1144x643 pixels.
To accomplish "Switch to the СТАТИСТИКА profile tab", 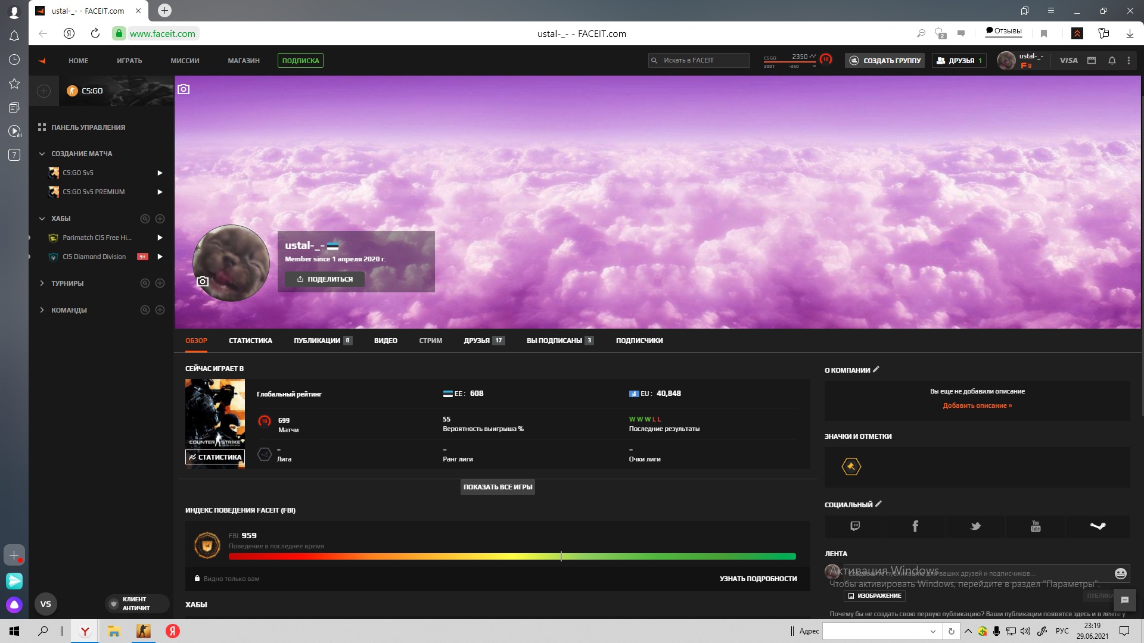I will (x=250, y=341).
